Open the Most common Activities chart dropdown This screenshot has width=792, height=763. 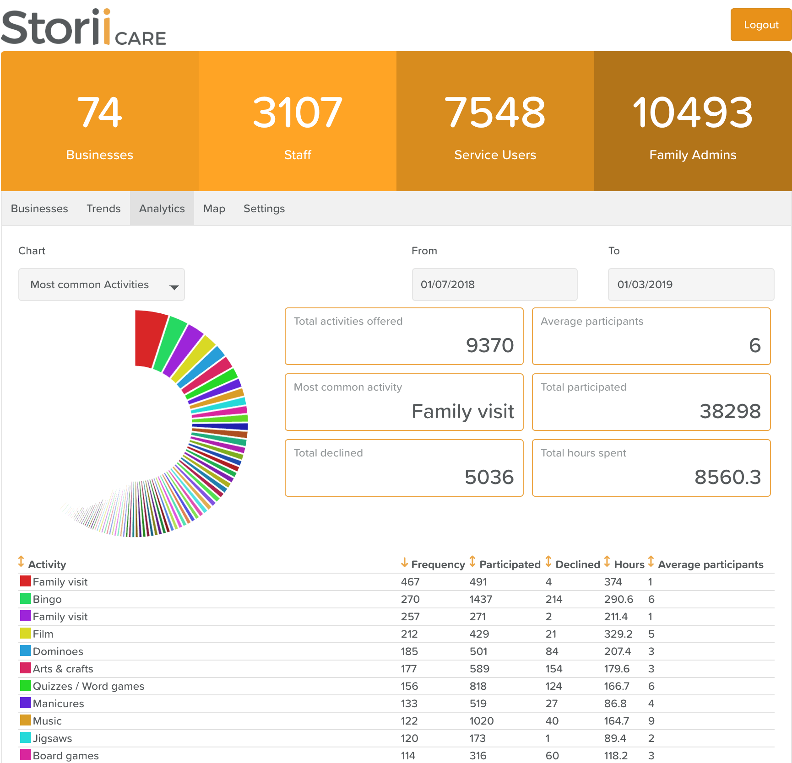102,285
